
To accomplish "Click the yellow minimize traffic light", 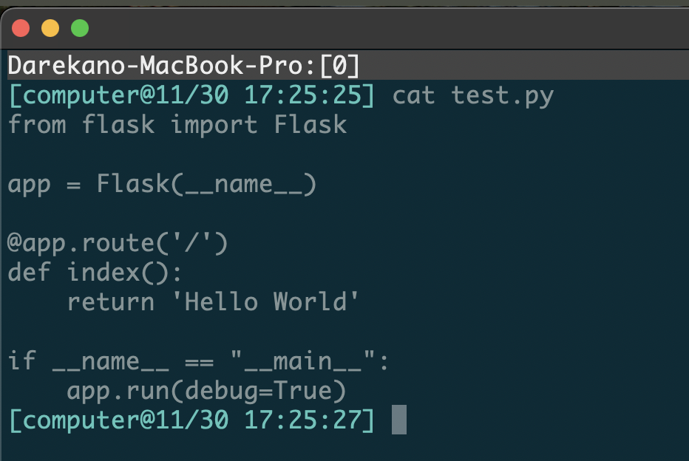I will click(49, 27).
